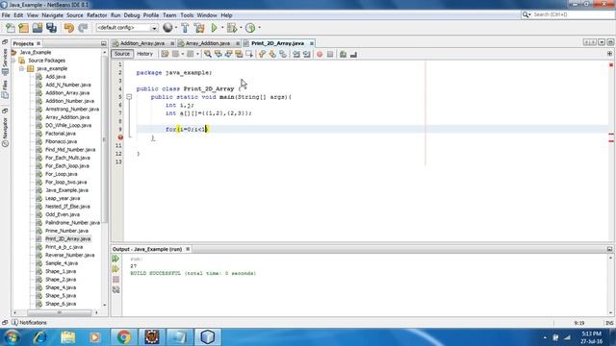
Task: Open Notifications in the status bar
Action: pyautogui.click(x=30, y=323)
